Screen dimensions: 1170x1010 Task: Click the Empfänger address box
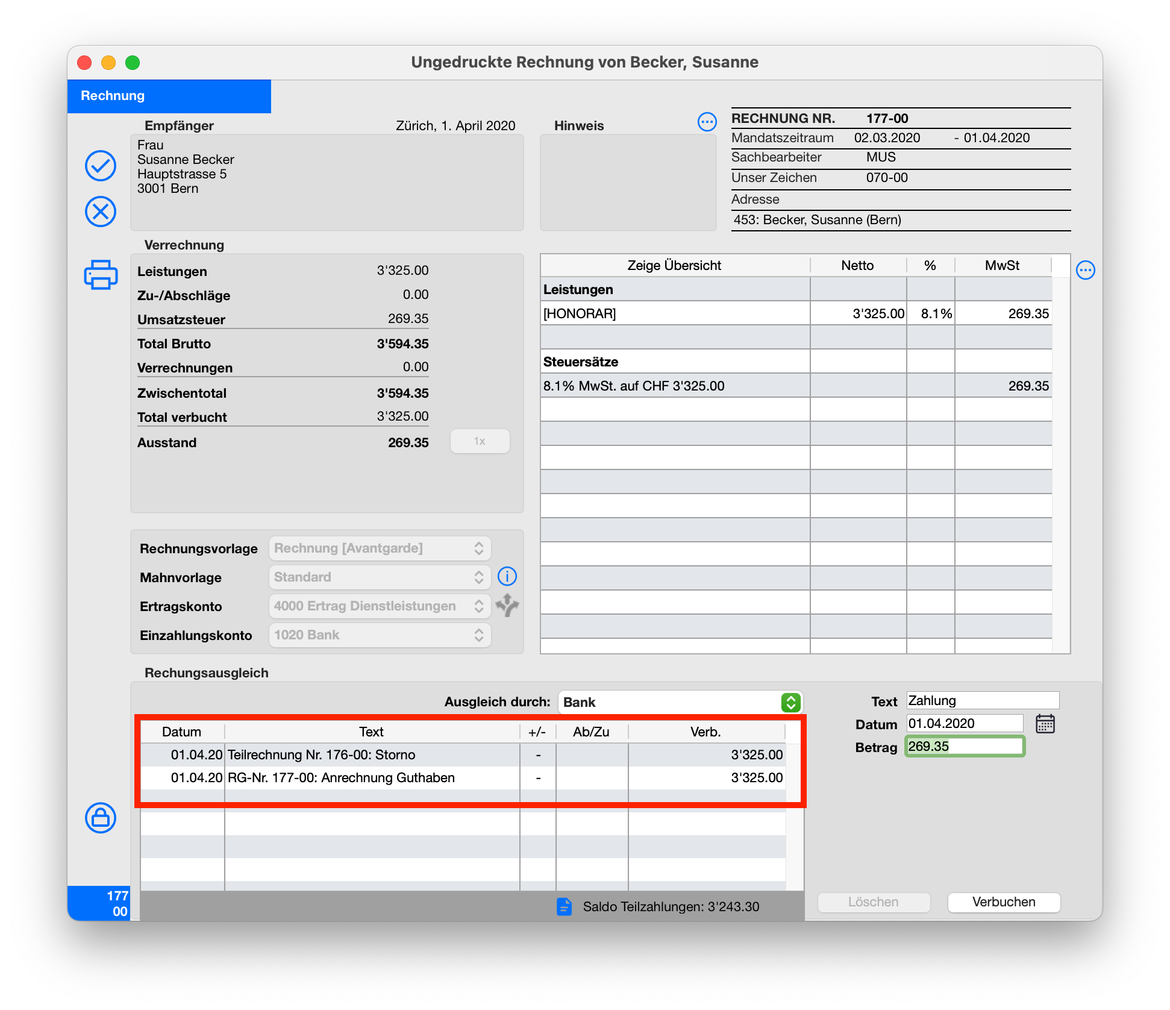pyautogui.click(x=327, y=183)
